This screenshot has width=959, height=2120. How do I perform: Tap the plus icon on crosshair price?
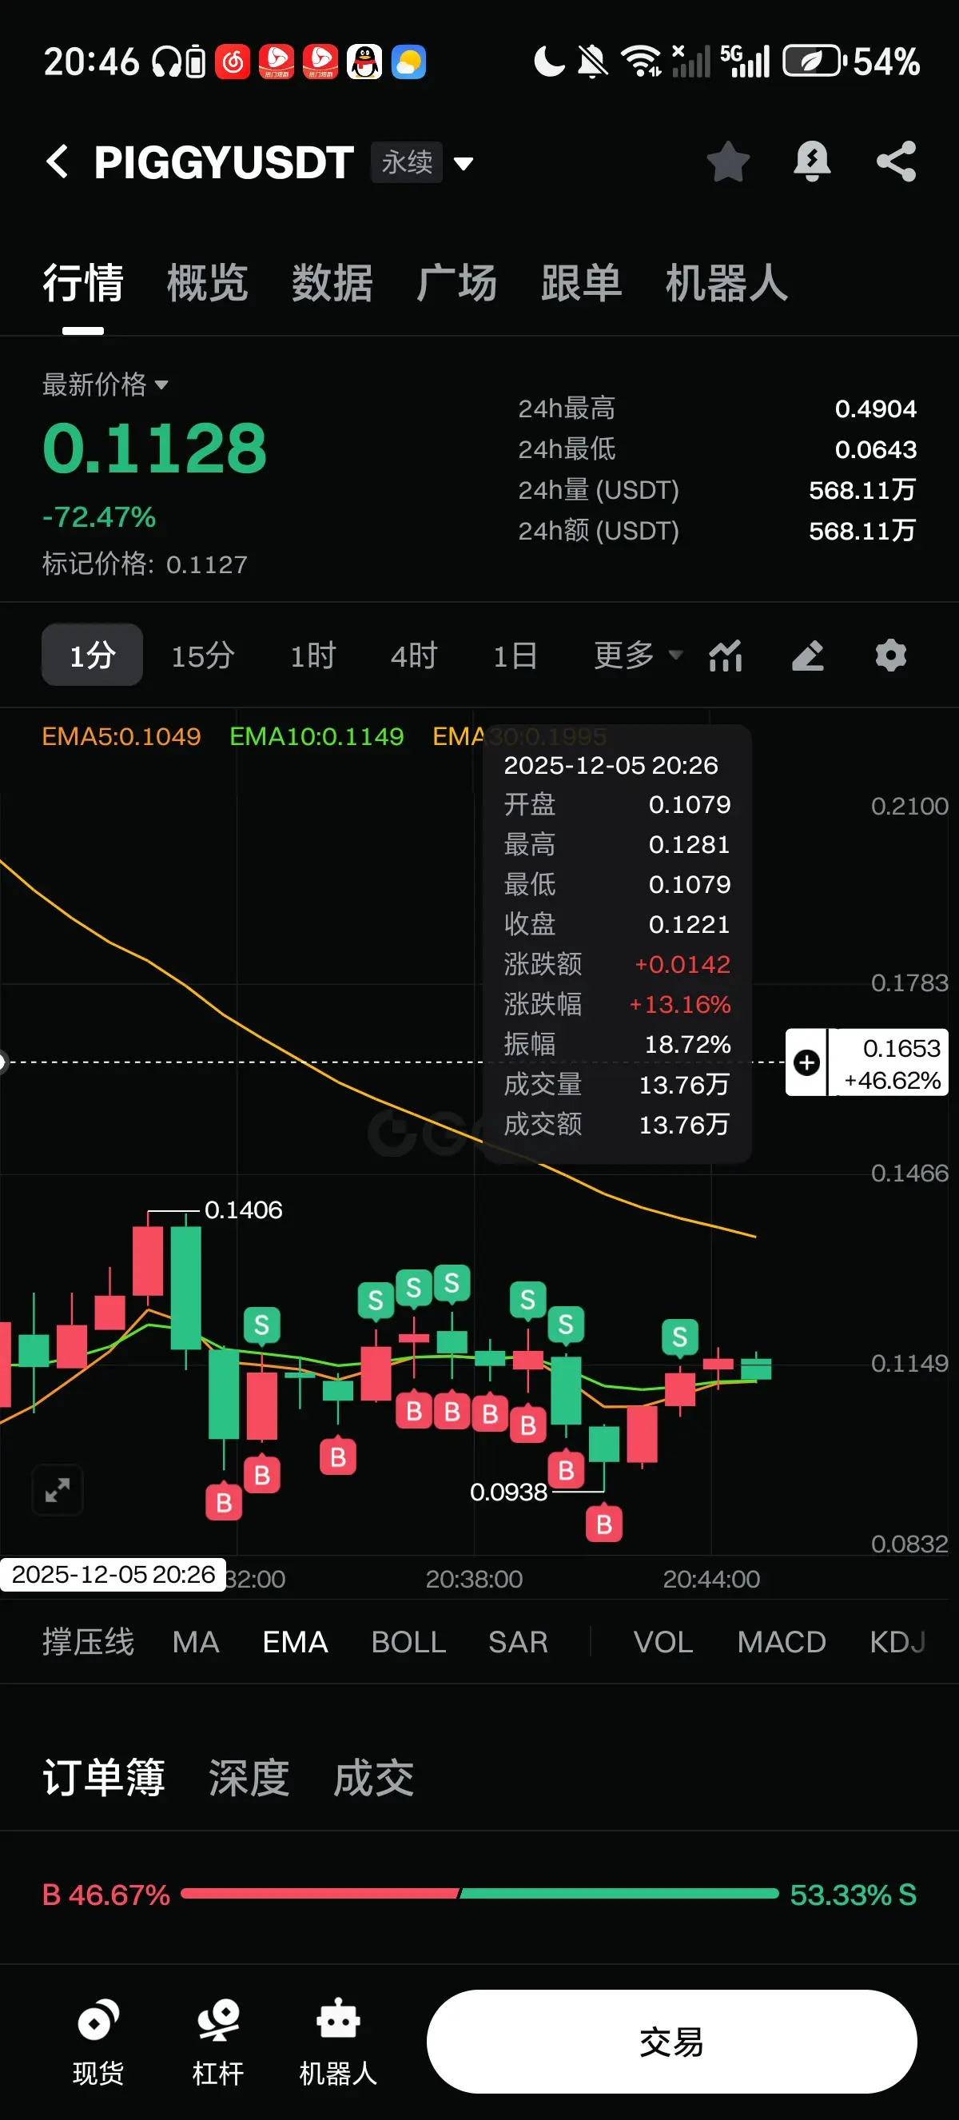(807, 1062)
